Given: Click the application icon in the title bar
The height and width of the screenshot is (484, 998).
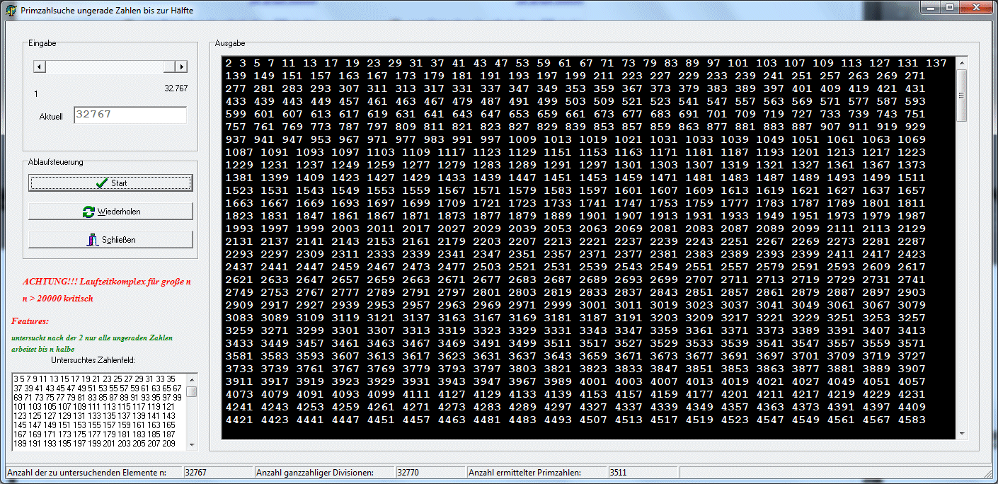Looking at the screenshot, I should 11,11.
